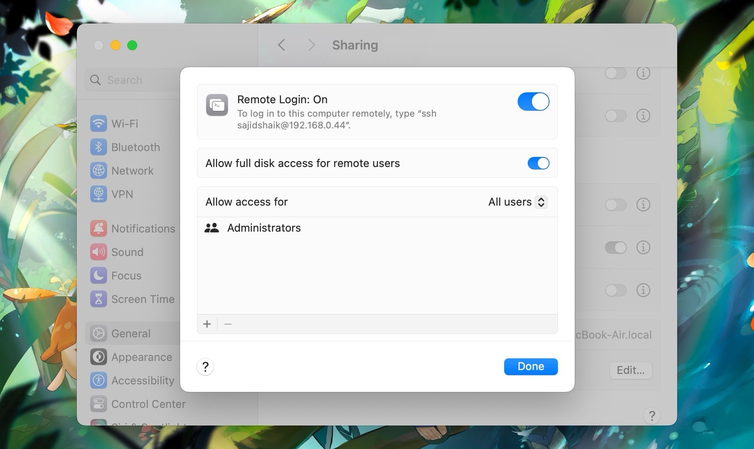Open Control Center settings

tap(98, 404)
